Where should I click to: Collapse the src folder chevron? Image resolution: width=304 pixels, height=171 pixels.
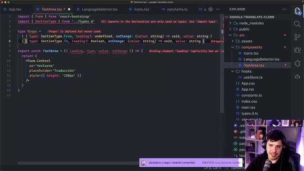(x=230, y=35)
